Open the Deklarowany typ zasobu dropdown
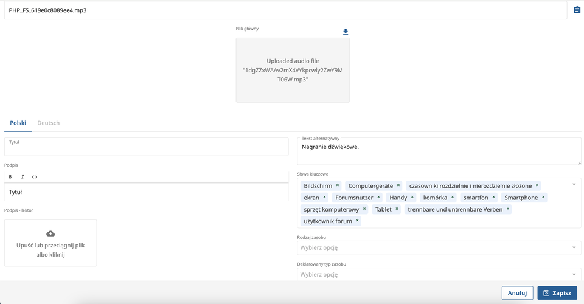 [x=574, y=275]
